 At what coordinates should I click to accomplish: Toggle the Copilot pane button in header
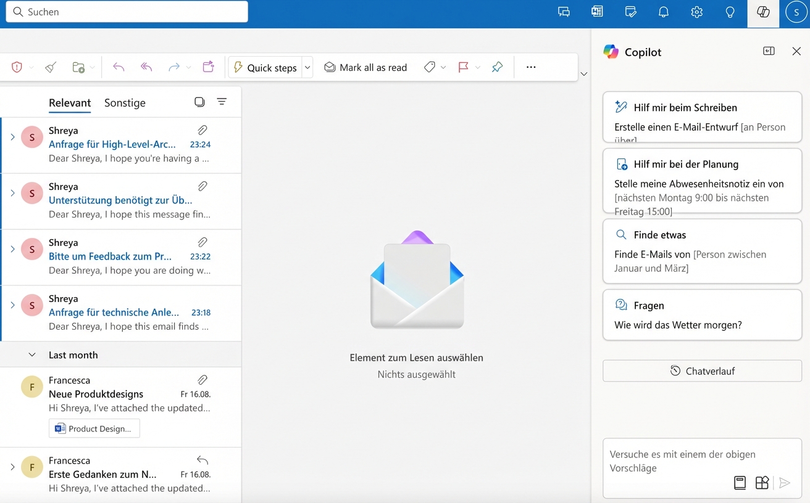pos(763,12)
